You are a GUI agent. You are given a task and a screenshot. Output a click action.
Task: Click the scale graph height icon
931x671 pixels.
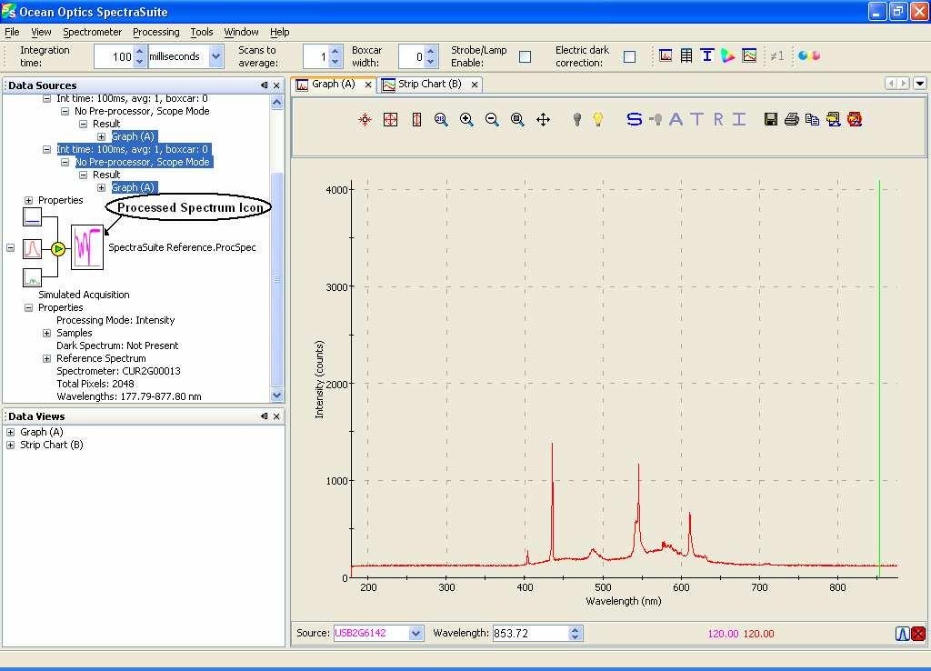(x=416, y=119)
